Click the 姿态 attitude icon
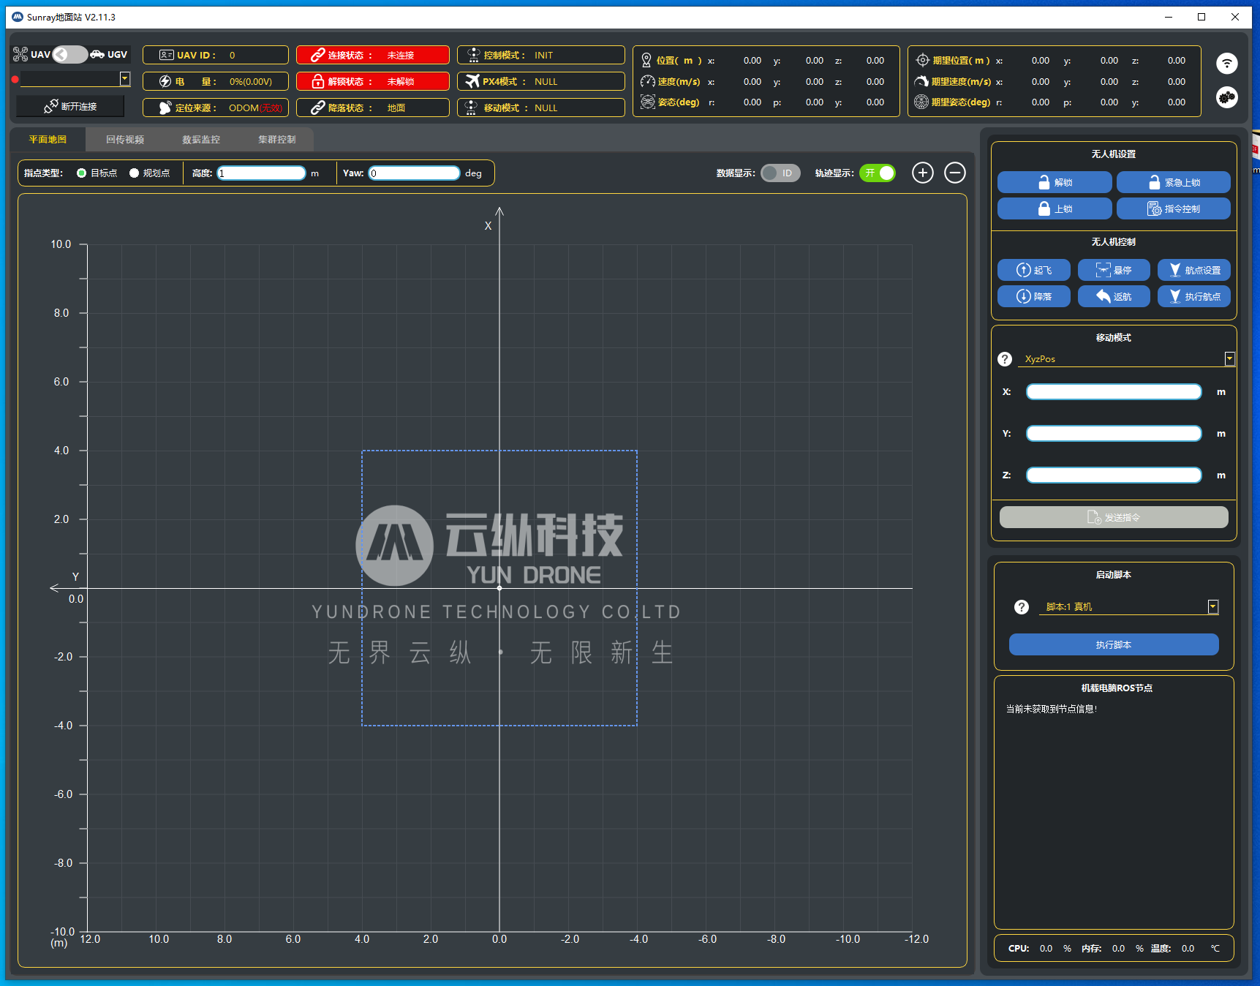Image resolution: width=1260 pixels, height=986 pixels. coord(648,102)
